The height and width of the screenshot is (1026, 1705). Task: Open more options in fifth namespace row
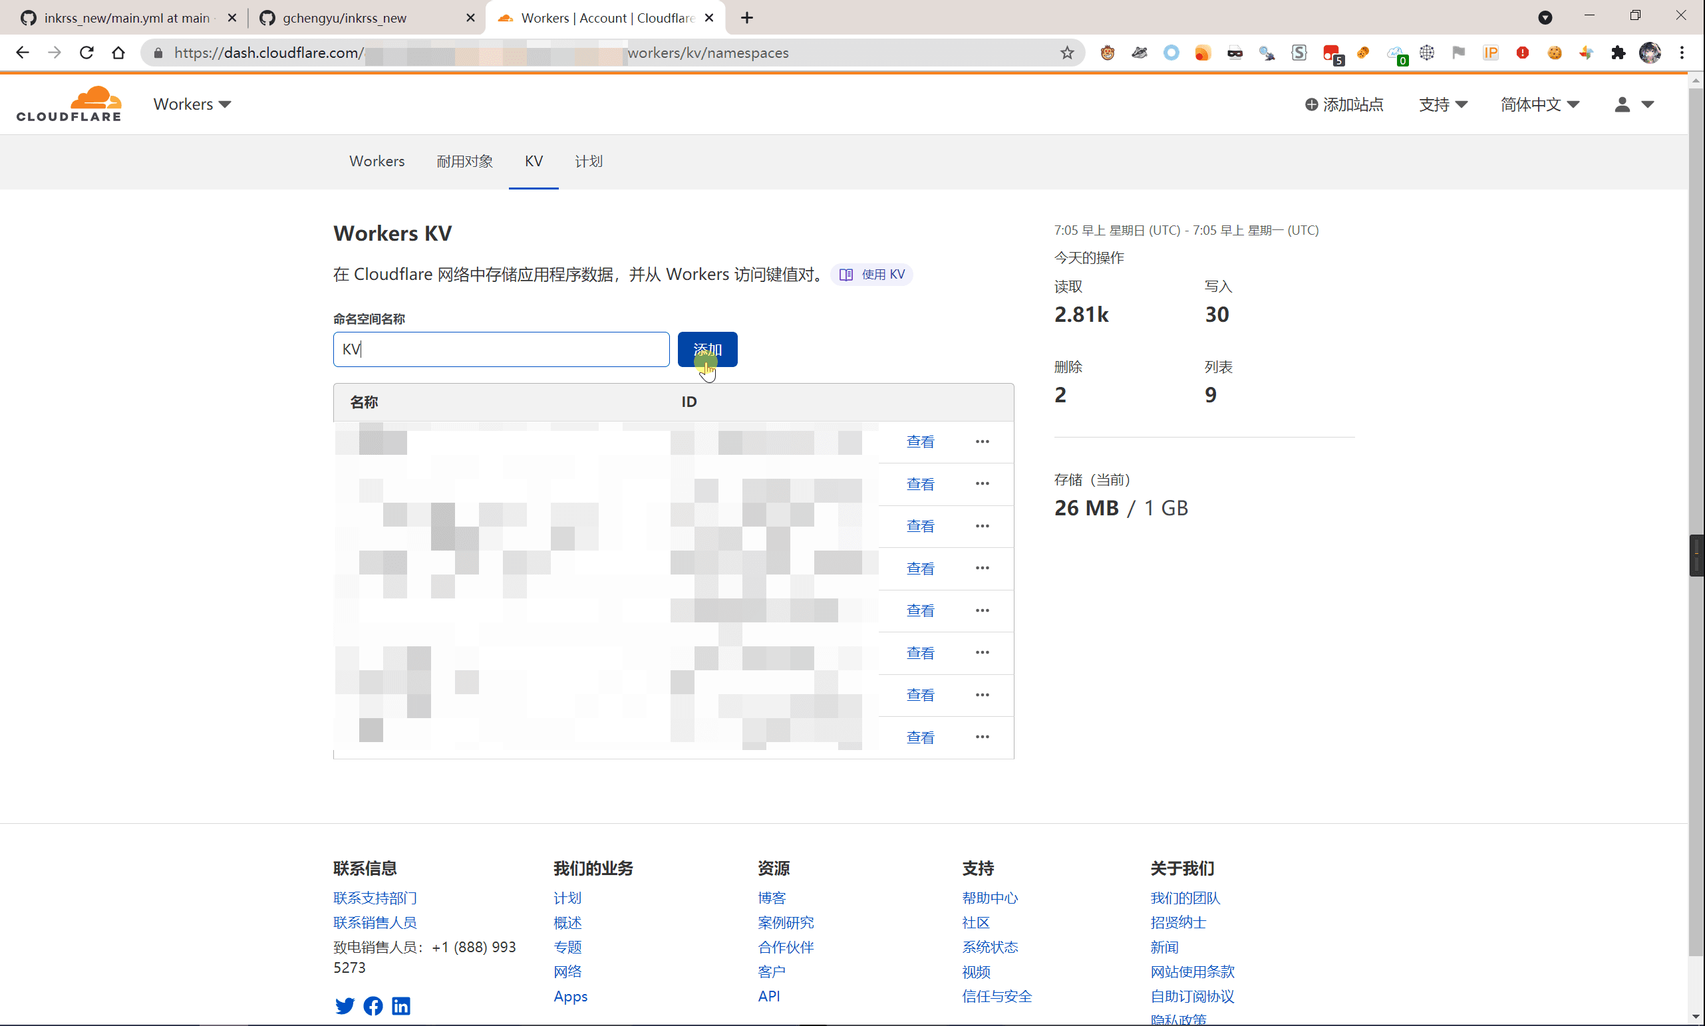(982, 610)
